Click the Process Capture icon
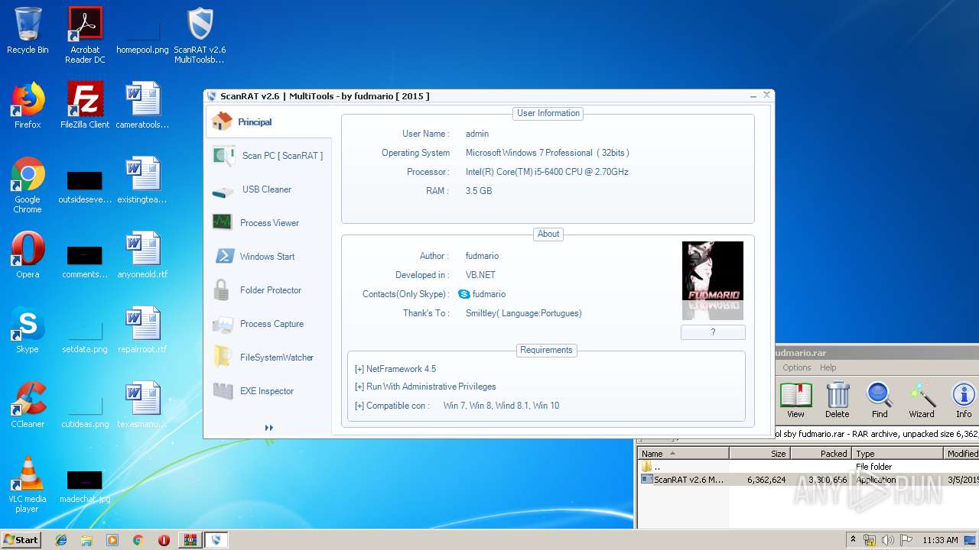979x550 pixels. [x=223, y=324]
